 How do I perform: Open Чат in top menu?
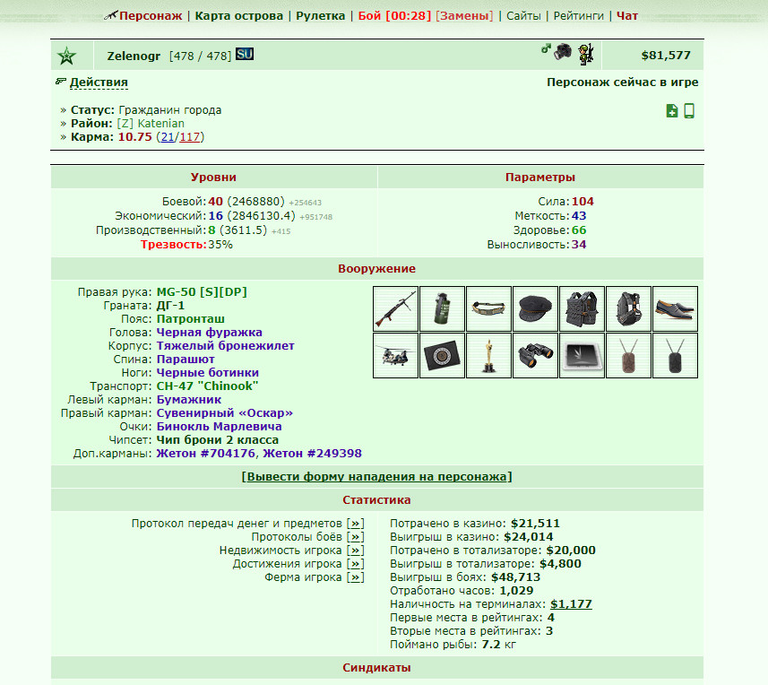tap(627, 15)
